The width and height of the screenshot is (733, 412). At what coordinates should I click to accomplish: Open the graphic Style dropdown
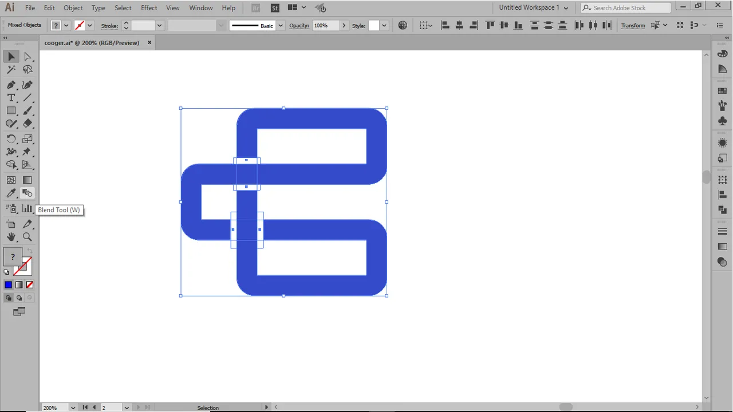click(384, 25)
